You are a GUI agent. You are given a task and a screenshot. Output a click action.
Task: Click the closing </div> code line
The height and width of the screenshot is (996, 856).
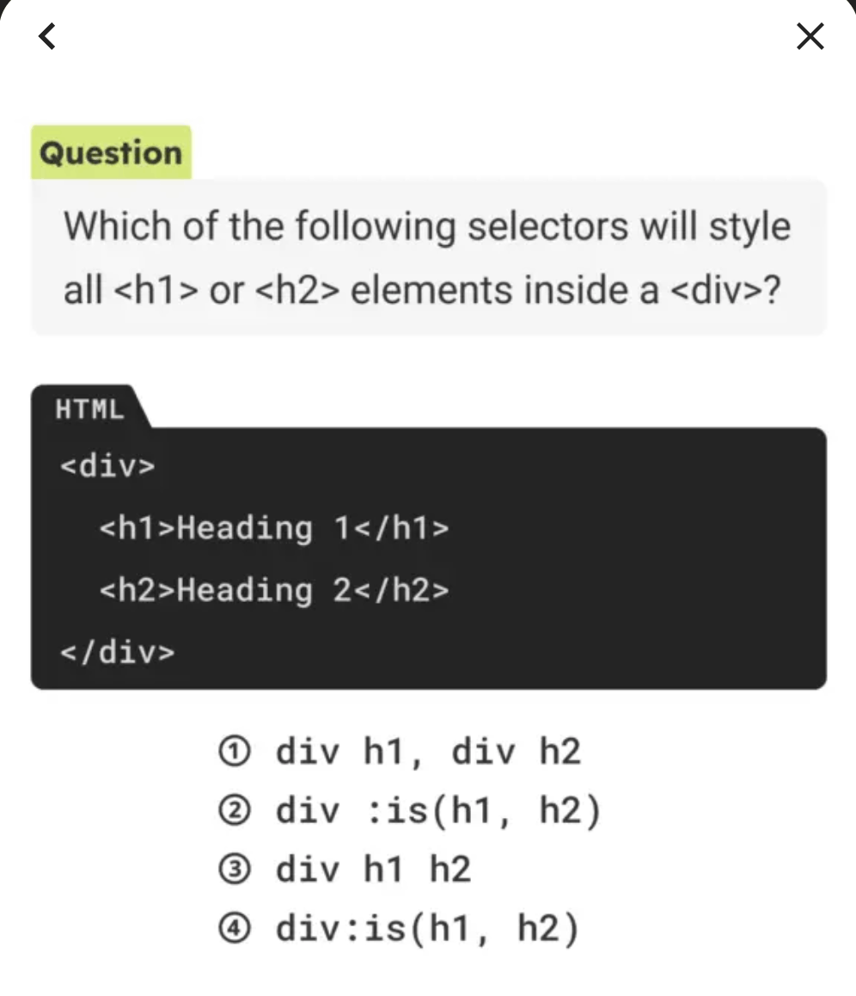pos(117,652)
